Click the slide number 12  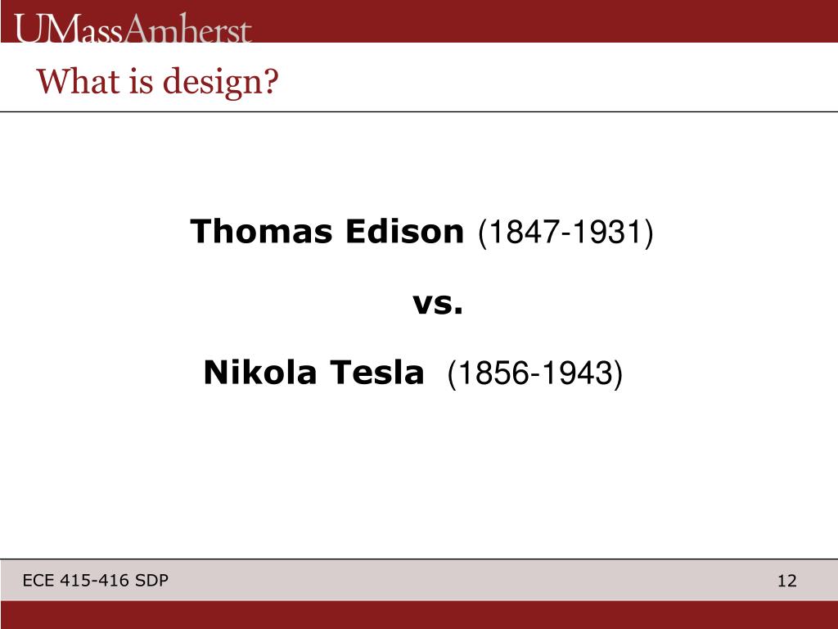[x=786, y=581]
